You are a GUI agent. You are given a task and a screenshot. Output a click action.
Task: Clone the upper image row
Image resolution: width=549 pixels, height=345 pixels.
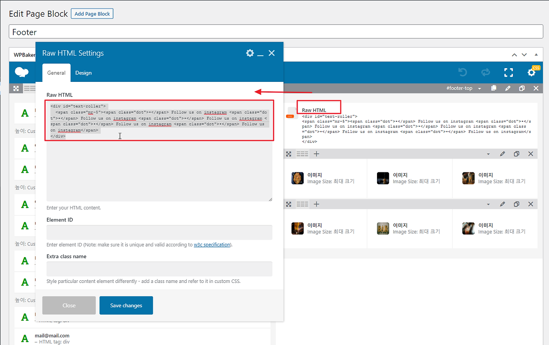pos(516,154)
